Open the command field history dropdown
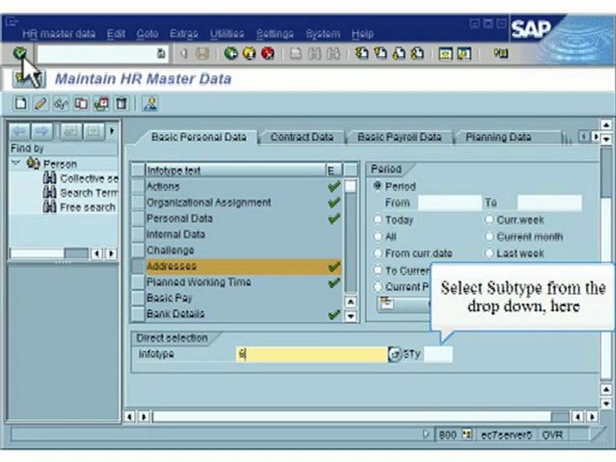The image size is (616, 462). point(161,53)
